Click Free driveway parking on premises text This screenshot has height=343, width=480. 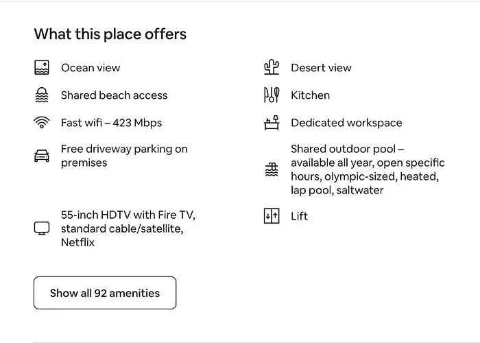124,156
